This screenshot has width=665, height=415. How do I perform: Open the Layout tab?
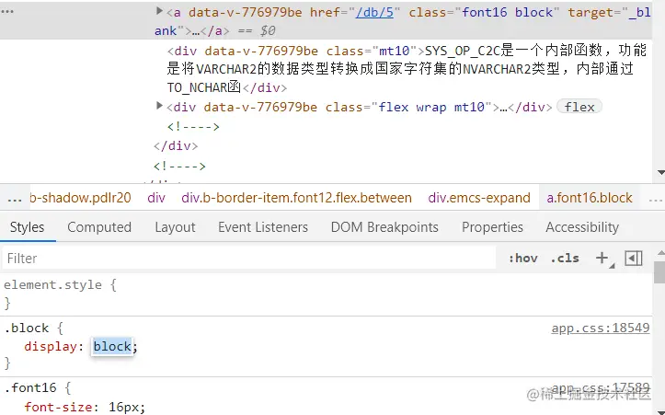point(175,227)
